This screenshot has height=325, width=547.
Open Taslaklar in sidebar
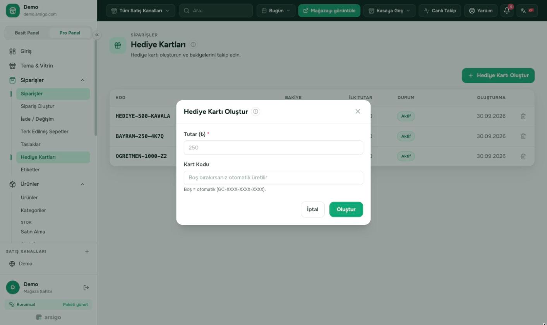[x=31, y=144]
